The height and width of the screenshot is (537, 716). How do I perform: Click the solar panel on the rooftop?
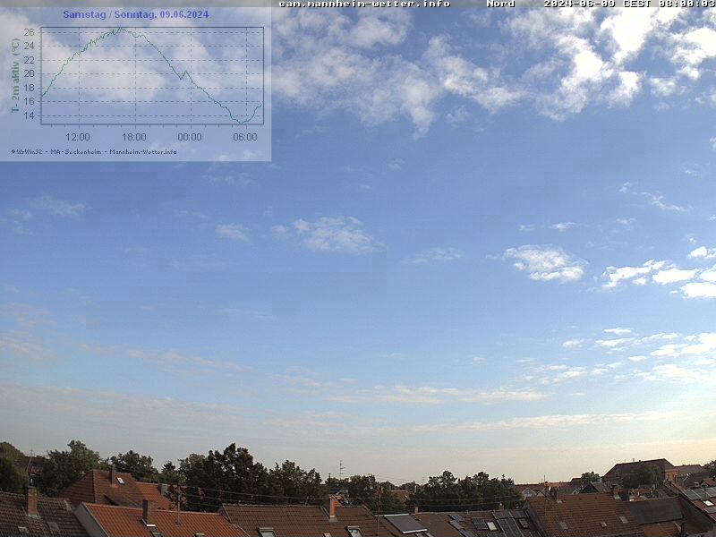pyautogui.click(x=405, y=524)
